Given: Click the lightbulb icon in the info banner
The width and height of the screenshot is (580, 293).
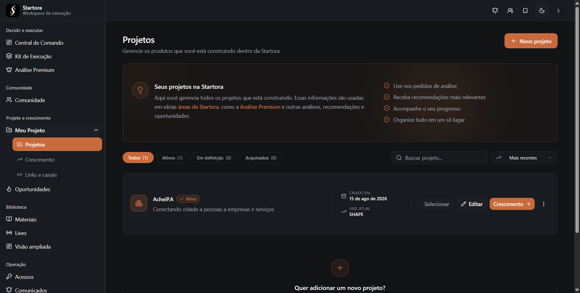Looking at the screenshot, I should 140,90.
